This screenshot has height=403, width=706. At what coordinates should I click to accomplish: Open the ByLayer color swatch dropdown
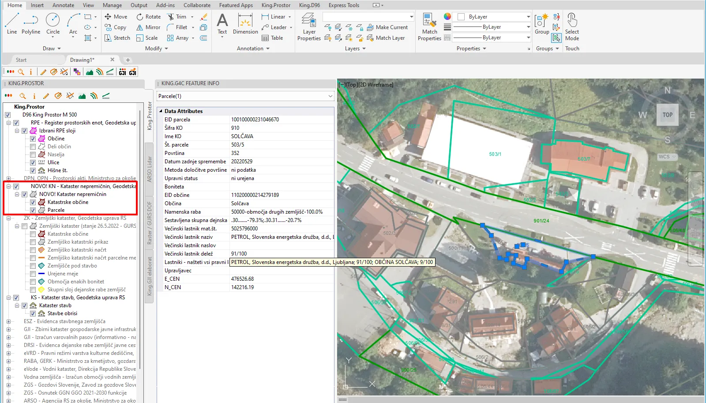(x=528, y=17)
